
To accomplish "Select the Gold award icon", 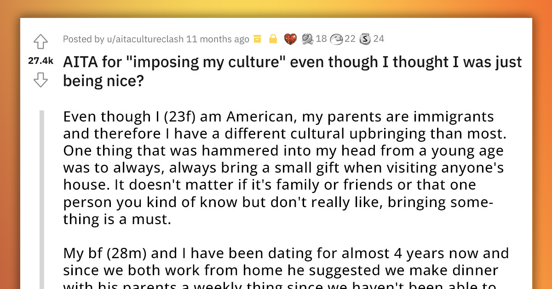I will coord(258,39).
